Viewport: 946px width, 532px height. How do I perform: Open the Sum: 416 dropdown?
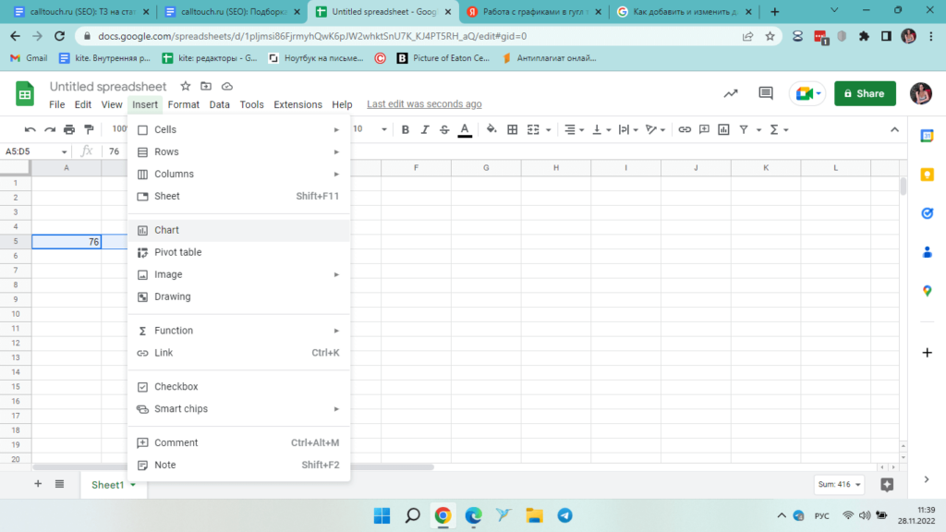point(839,484)
